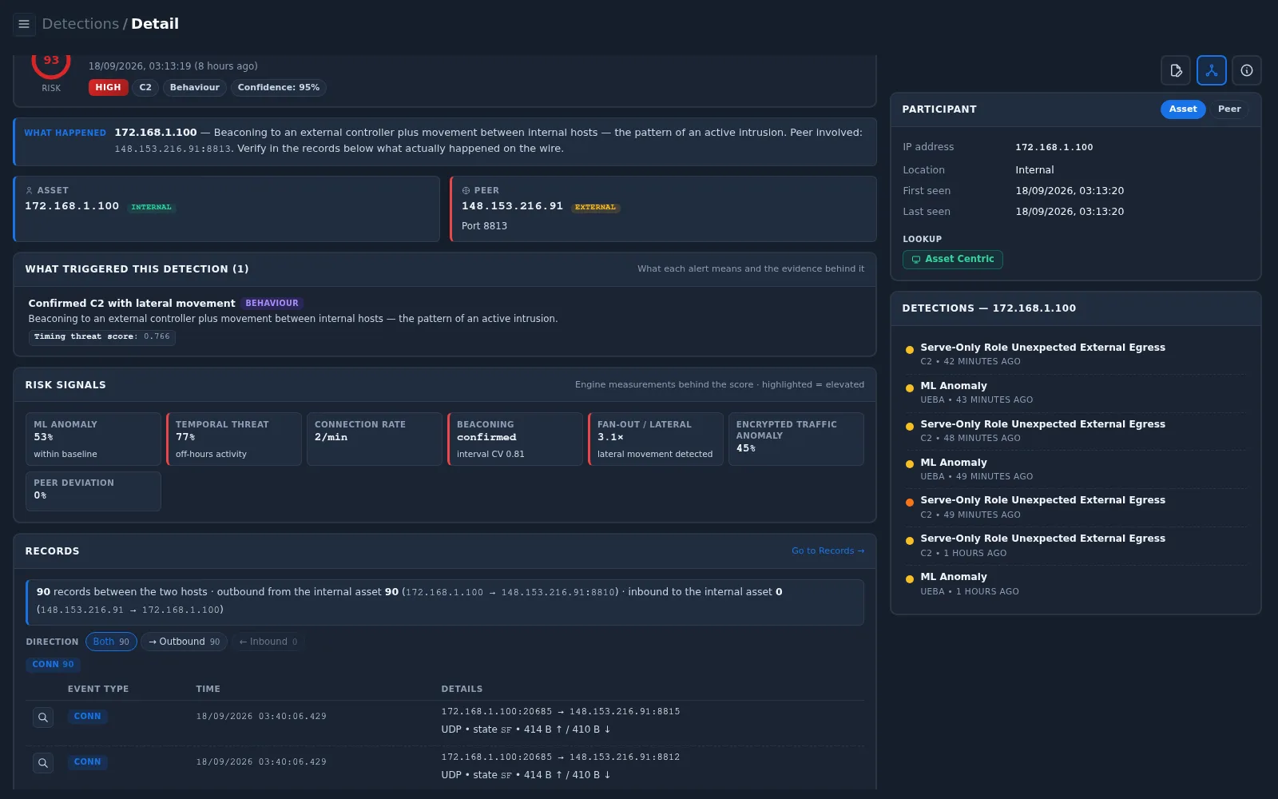
Task: Open Serve-Only Role detection 48 minutes ago
Action: 1075,431
